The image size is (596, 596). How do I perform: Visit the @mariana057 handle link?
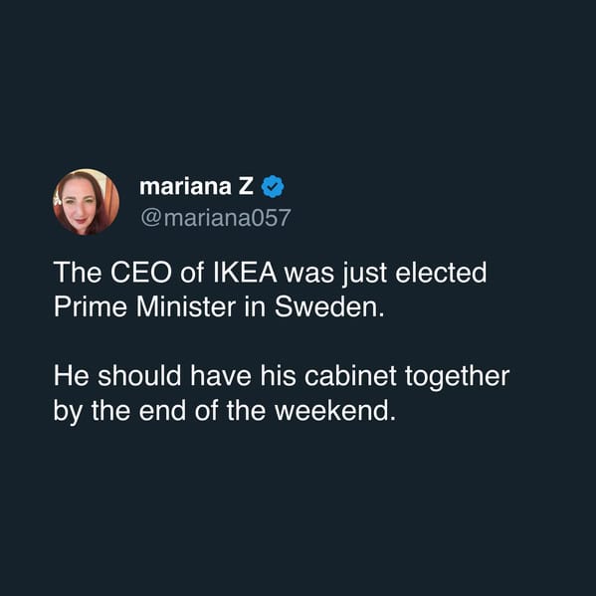[216, 218]
